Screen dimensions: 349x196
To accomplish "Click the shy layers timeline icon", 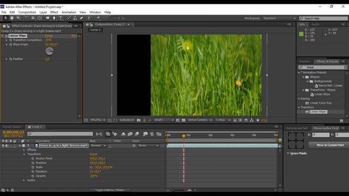I will [x=123, y=134].
